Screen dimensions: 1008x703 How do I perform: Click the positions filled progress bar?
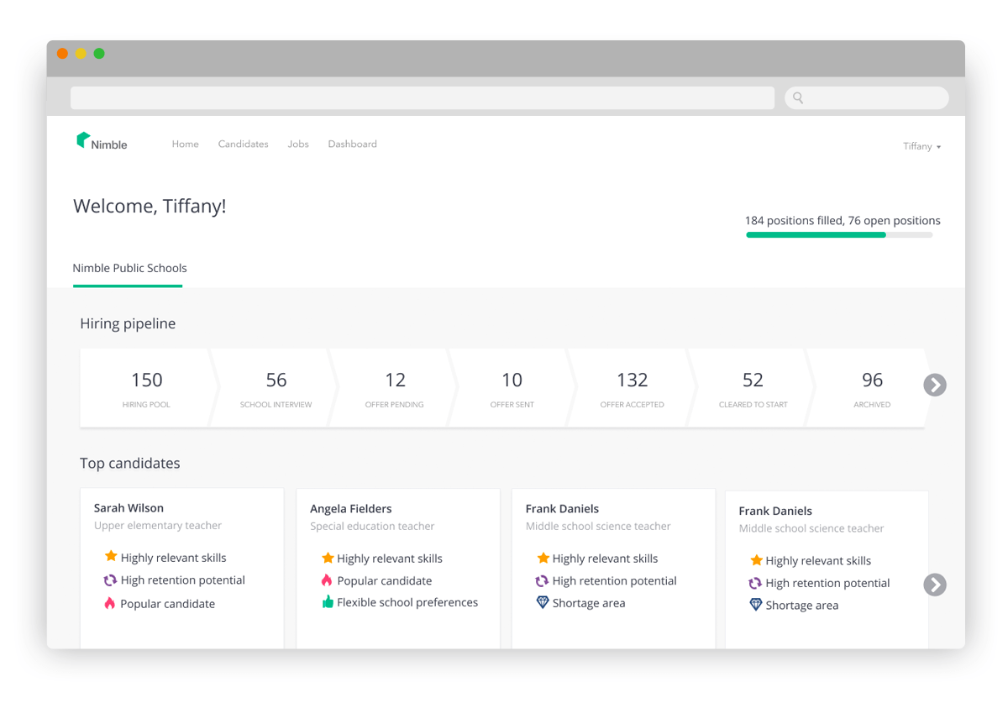838,235
